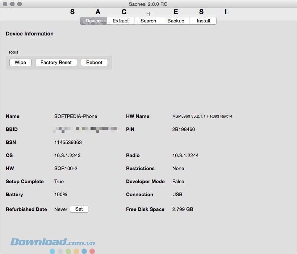The height and width of the screenshot is (254, 297).
Task: Click the Free Disk Space value
Action: (x=183, y=209)
